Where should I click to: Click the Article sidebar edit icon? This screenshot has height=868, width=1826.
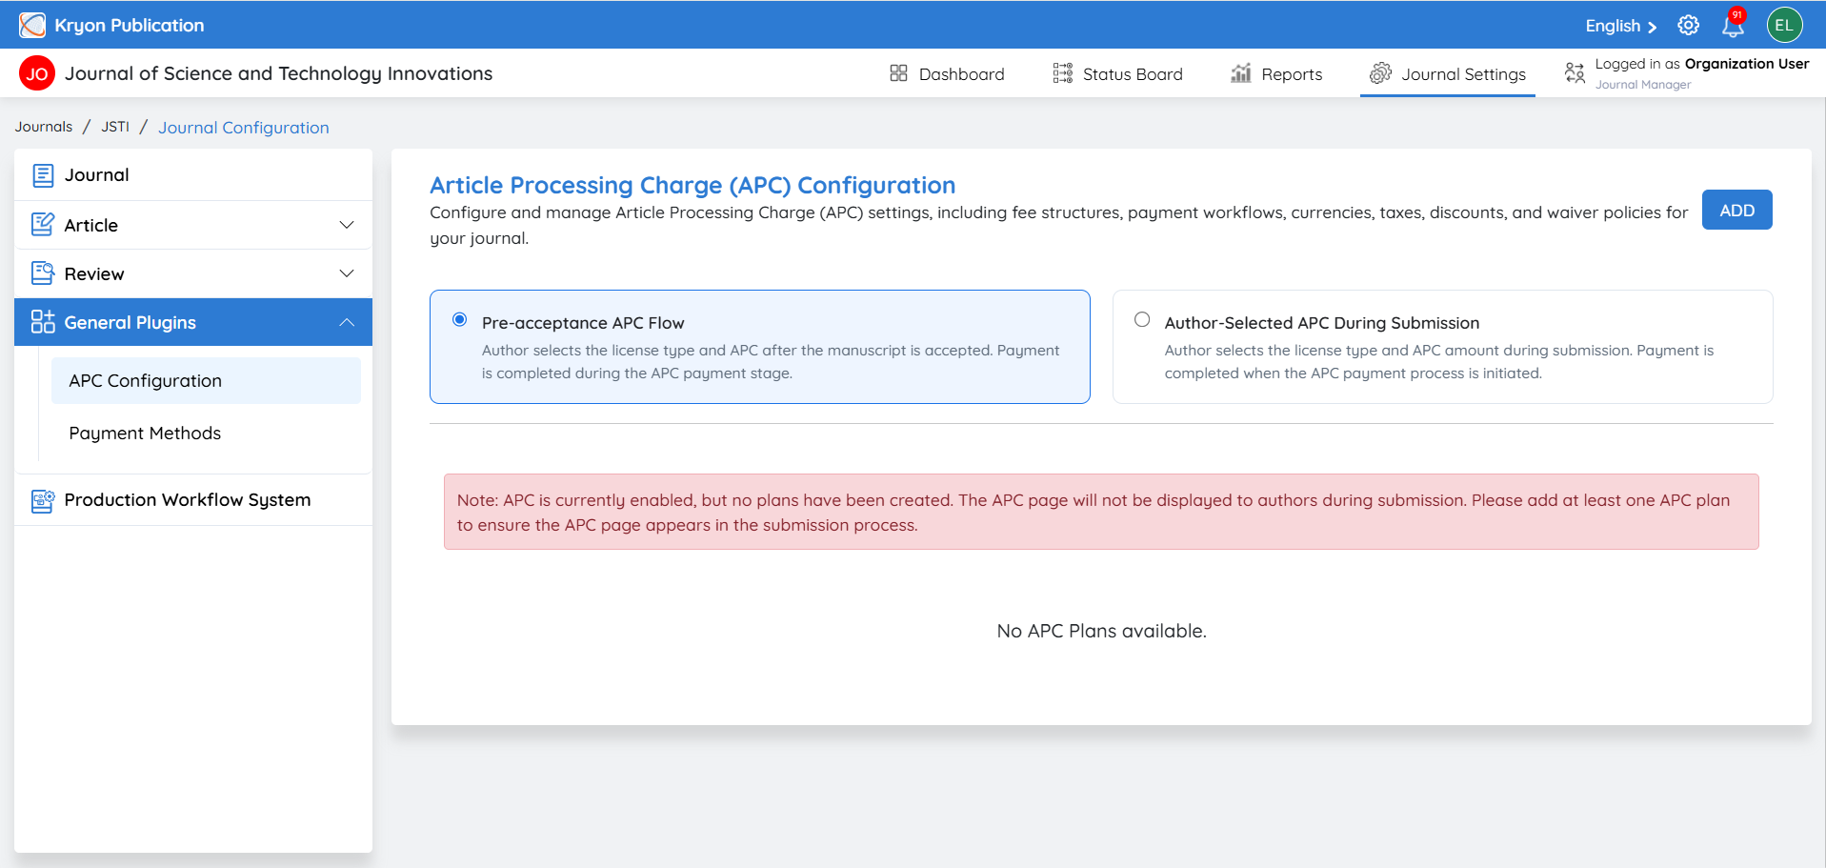[x=43, y=225]
